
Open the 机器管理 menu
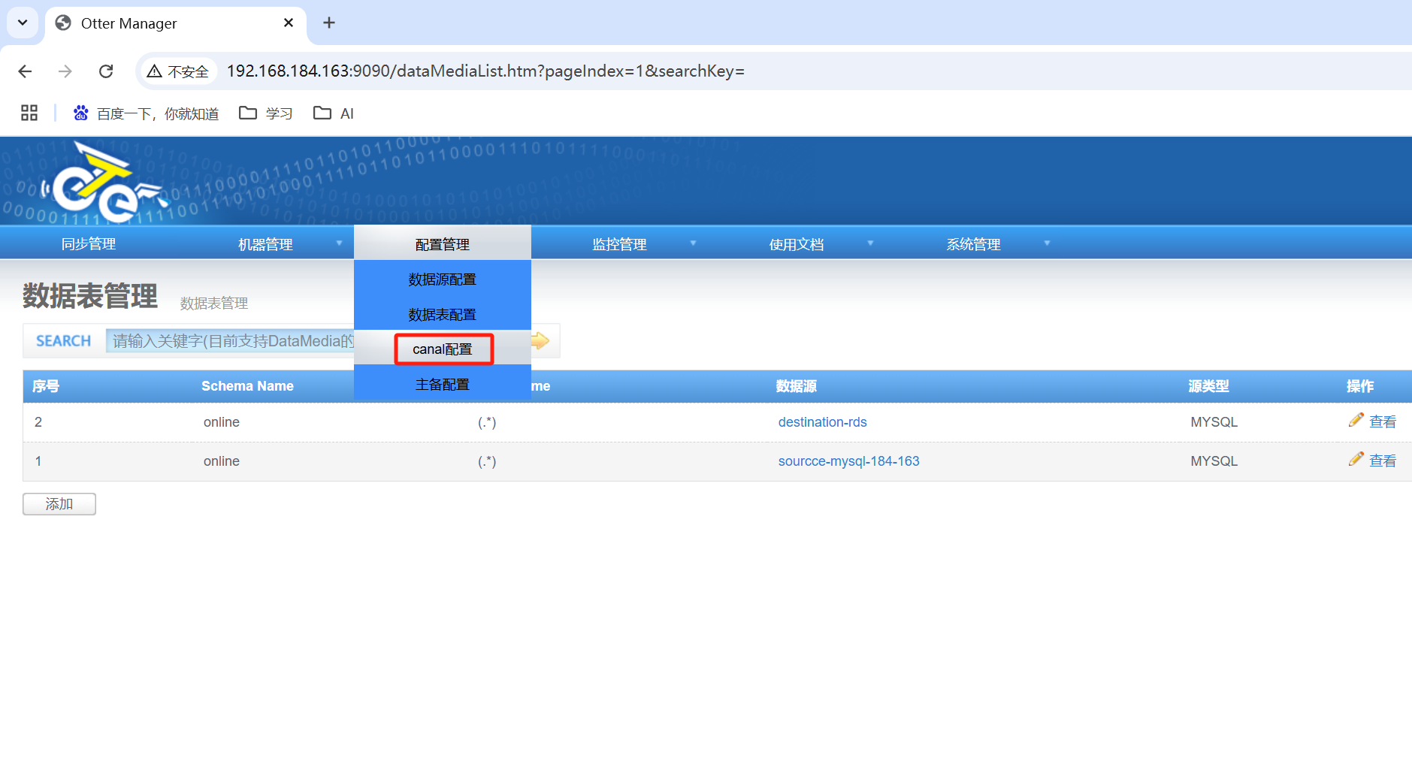tap(265, 244)
